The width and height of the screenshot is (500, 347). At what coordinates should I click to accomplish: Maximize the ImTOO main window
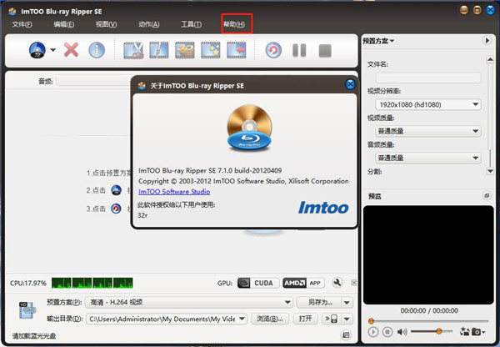pos(477,11)
